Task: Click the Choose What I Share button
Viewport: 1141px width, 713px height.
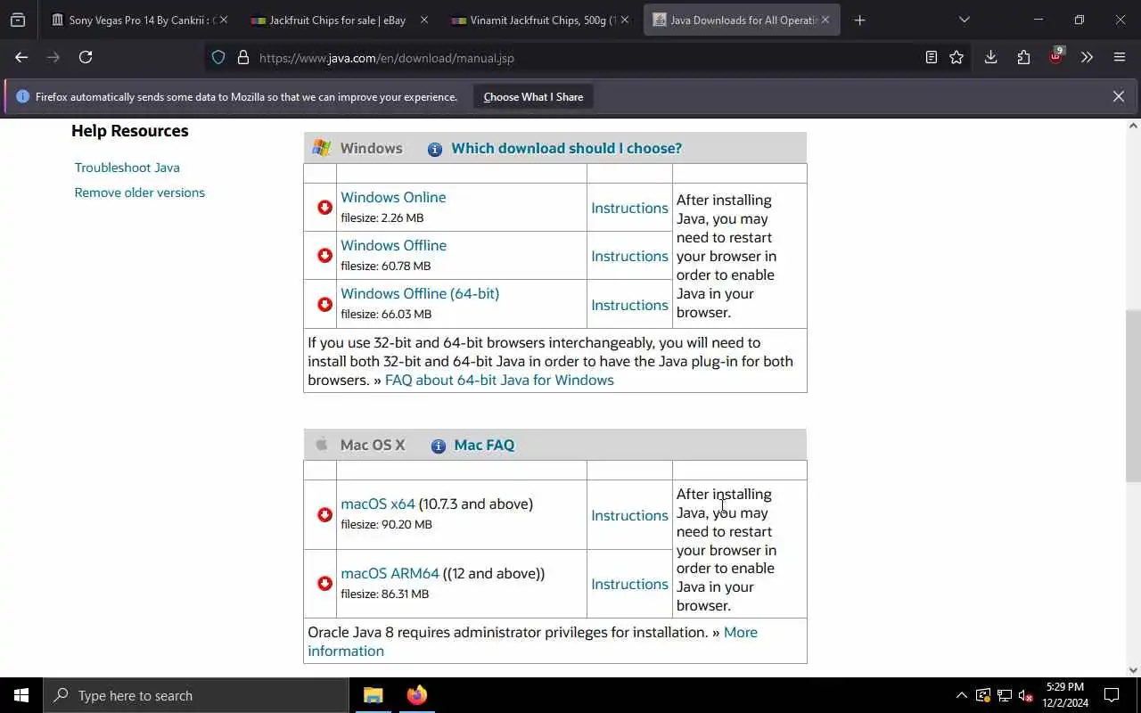Action: [x=533, y=97]
